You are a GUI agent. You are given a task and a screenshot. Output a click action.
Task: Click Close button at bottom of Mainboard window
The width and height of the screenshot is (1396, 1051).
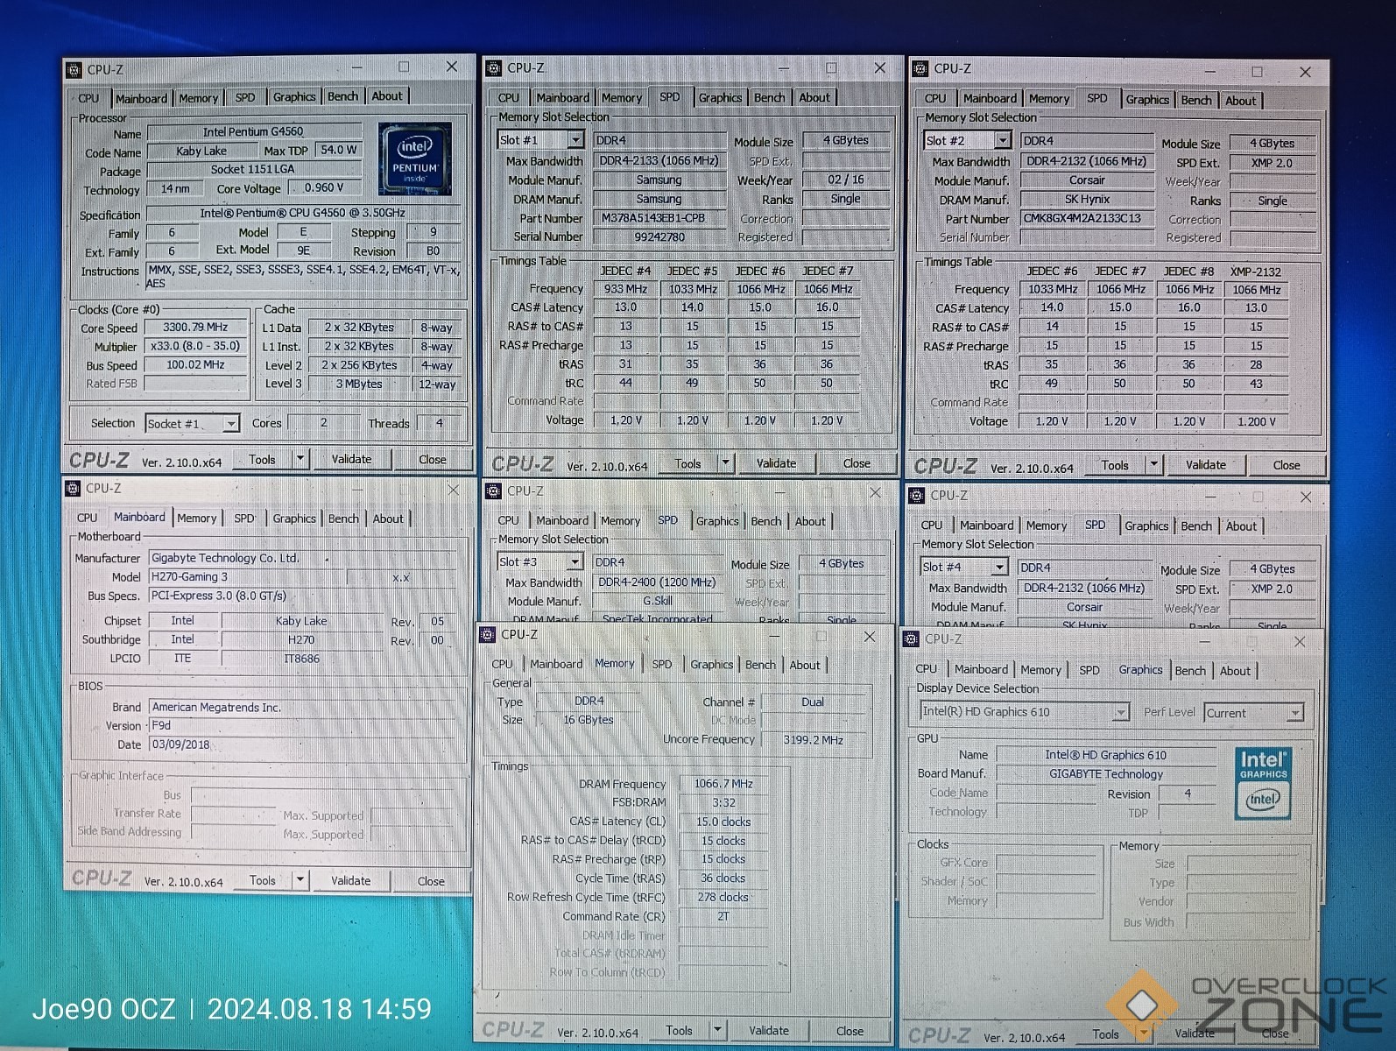431,880
